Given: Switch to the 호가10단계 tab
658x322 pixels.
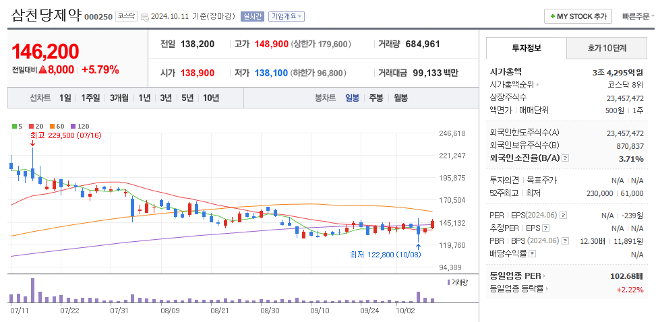Looking at the screenshot, I should coord(607,49).
